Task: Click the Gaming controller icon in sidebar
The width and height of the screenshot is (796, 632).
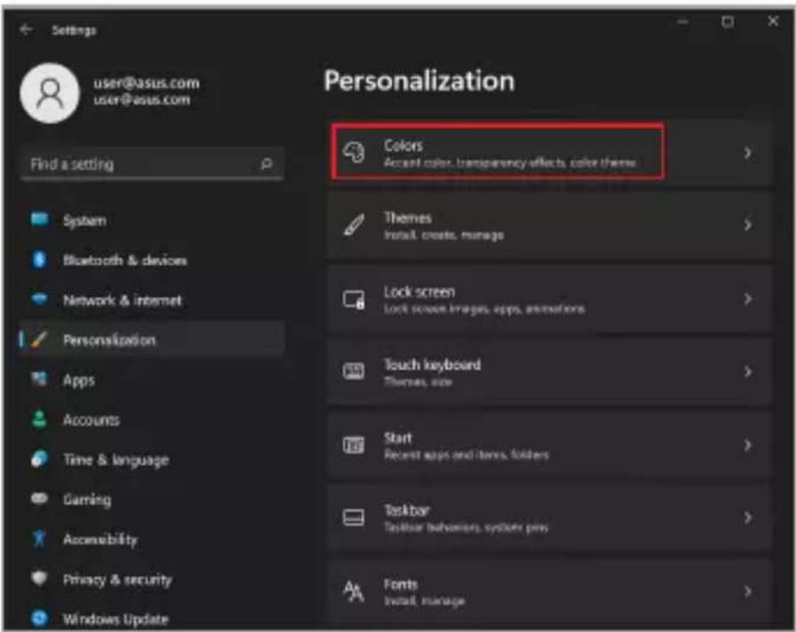Action: pos(39,498)
